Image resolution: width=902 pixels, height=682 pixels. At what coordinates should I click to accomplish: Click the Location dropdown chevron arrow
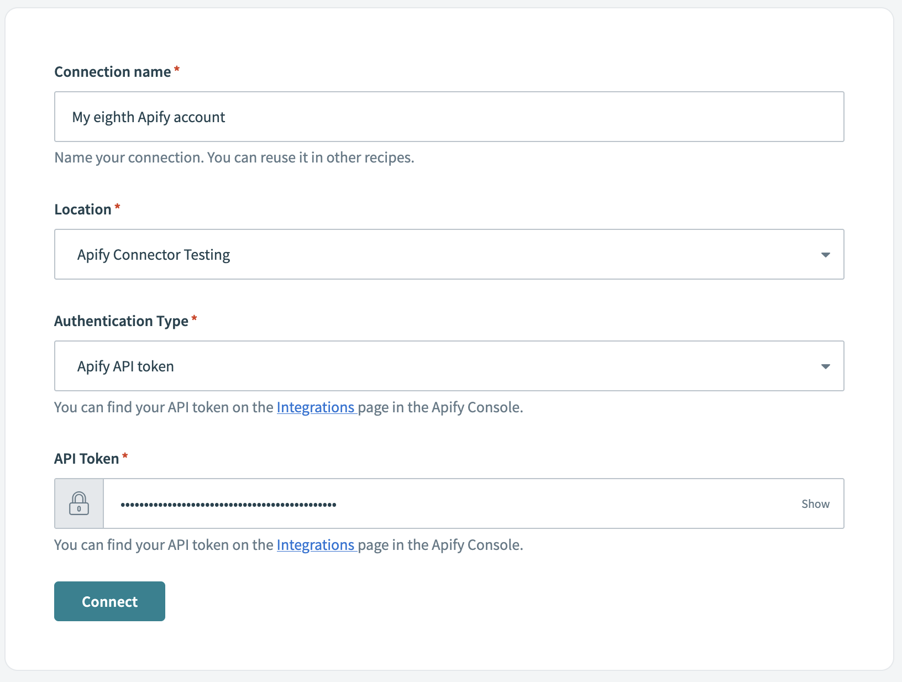826,255
